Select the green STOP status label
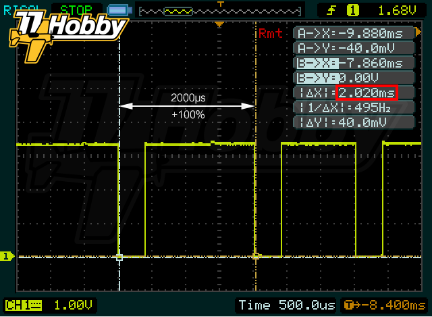432x317 pixels. [x=76, y=10]
